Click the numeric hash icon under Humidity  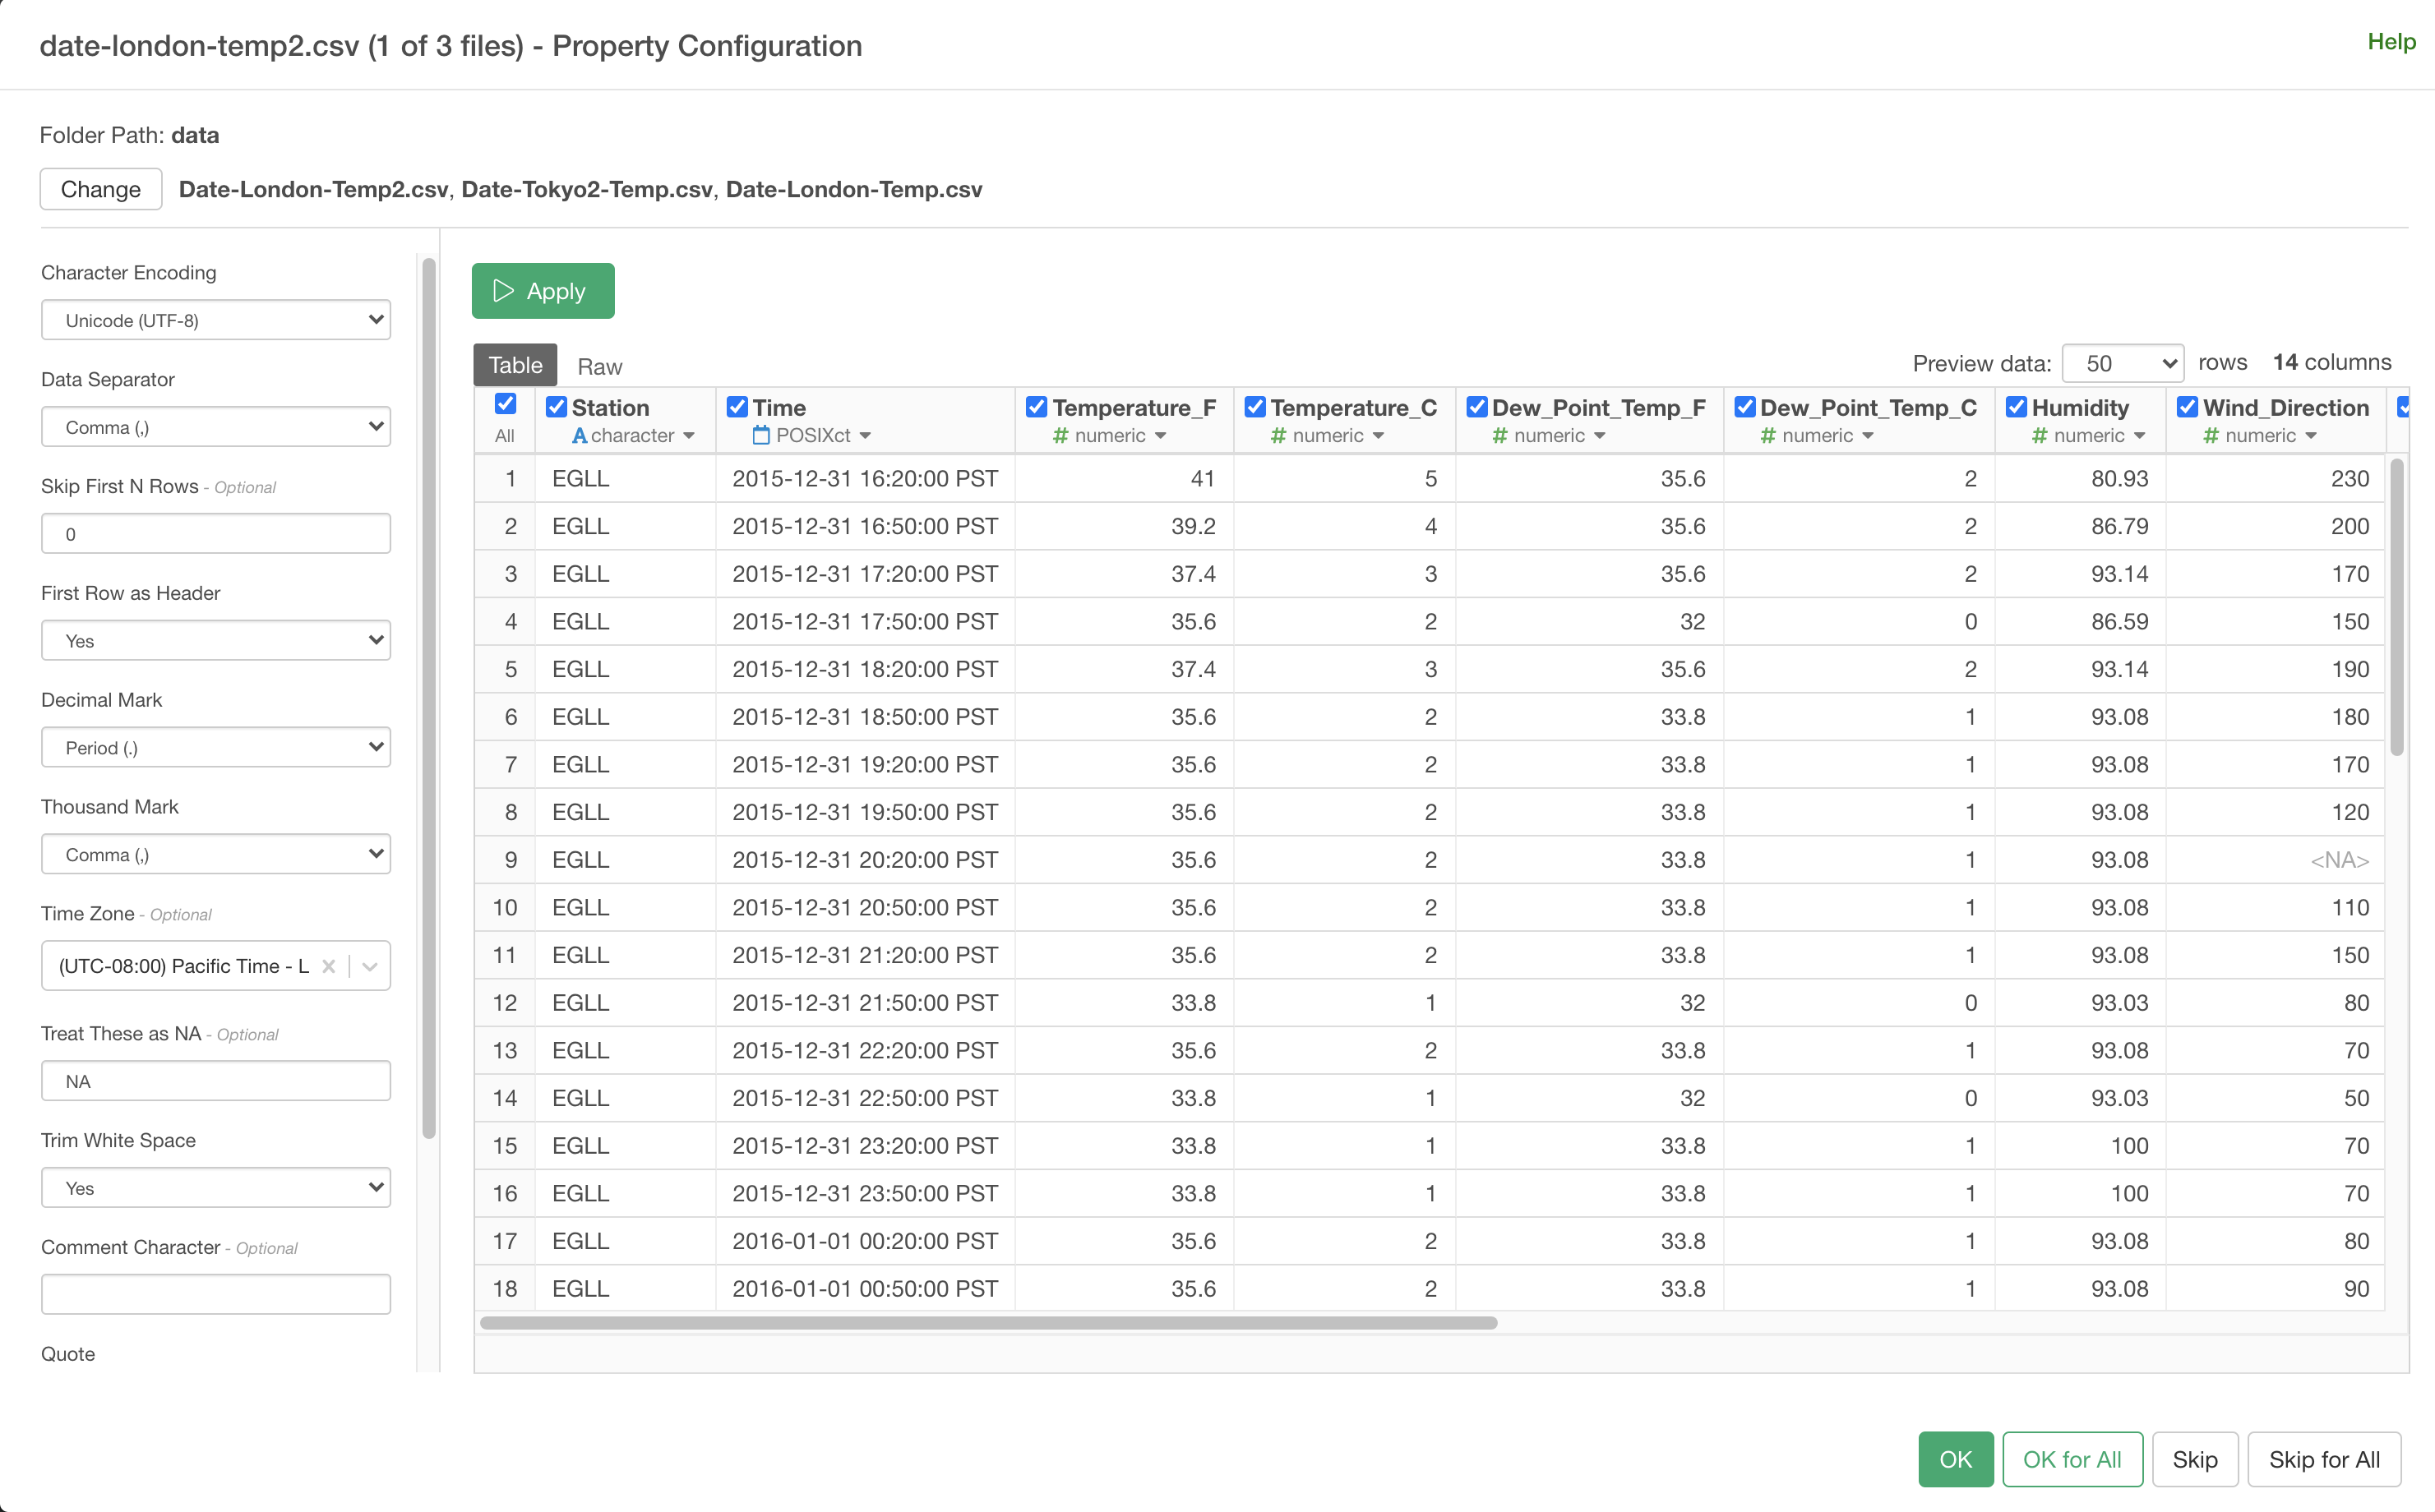click(x=2040, y=435)
